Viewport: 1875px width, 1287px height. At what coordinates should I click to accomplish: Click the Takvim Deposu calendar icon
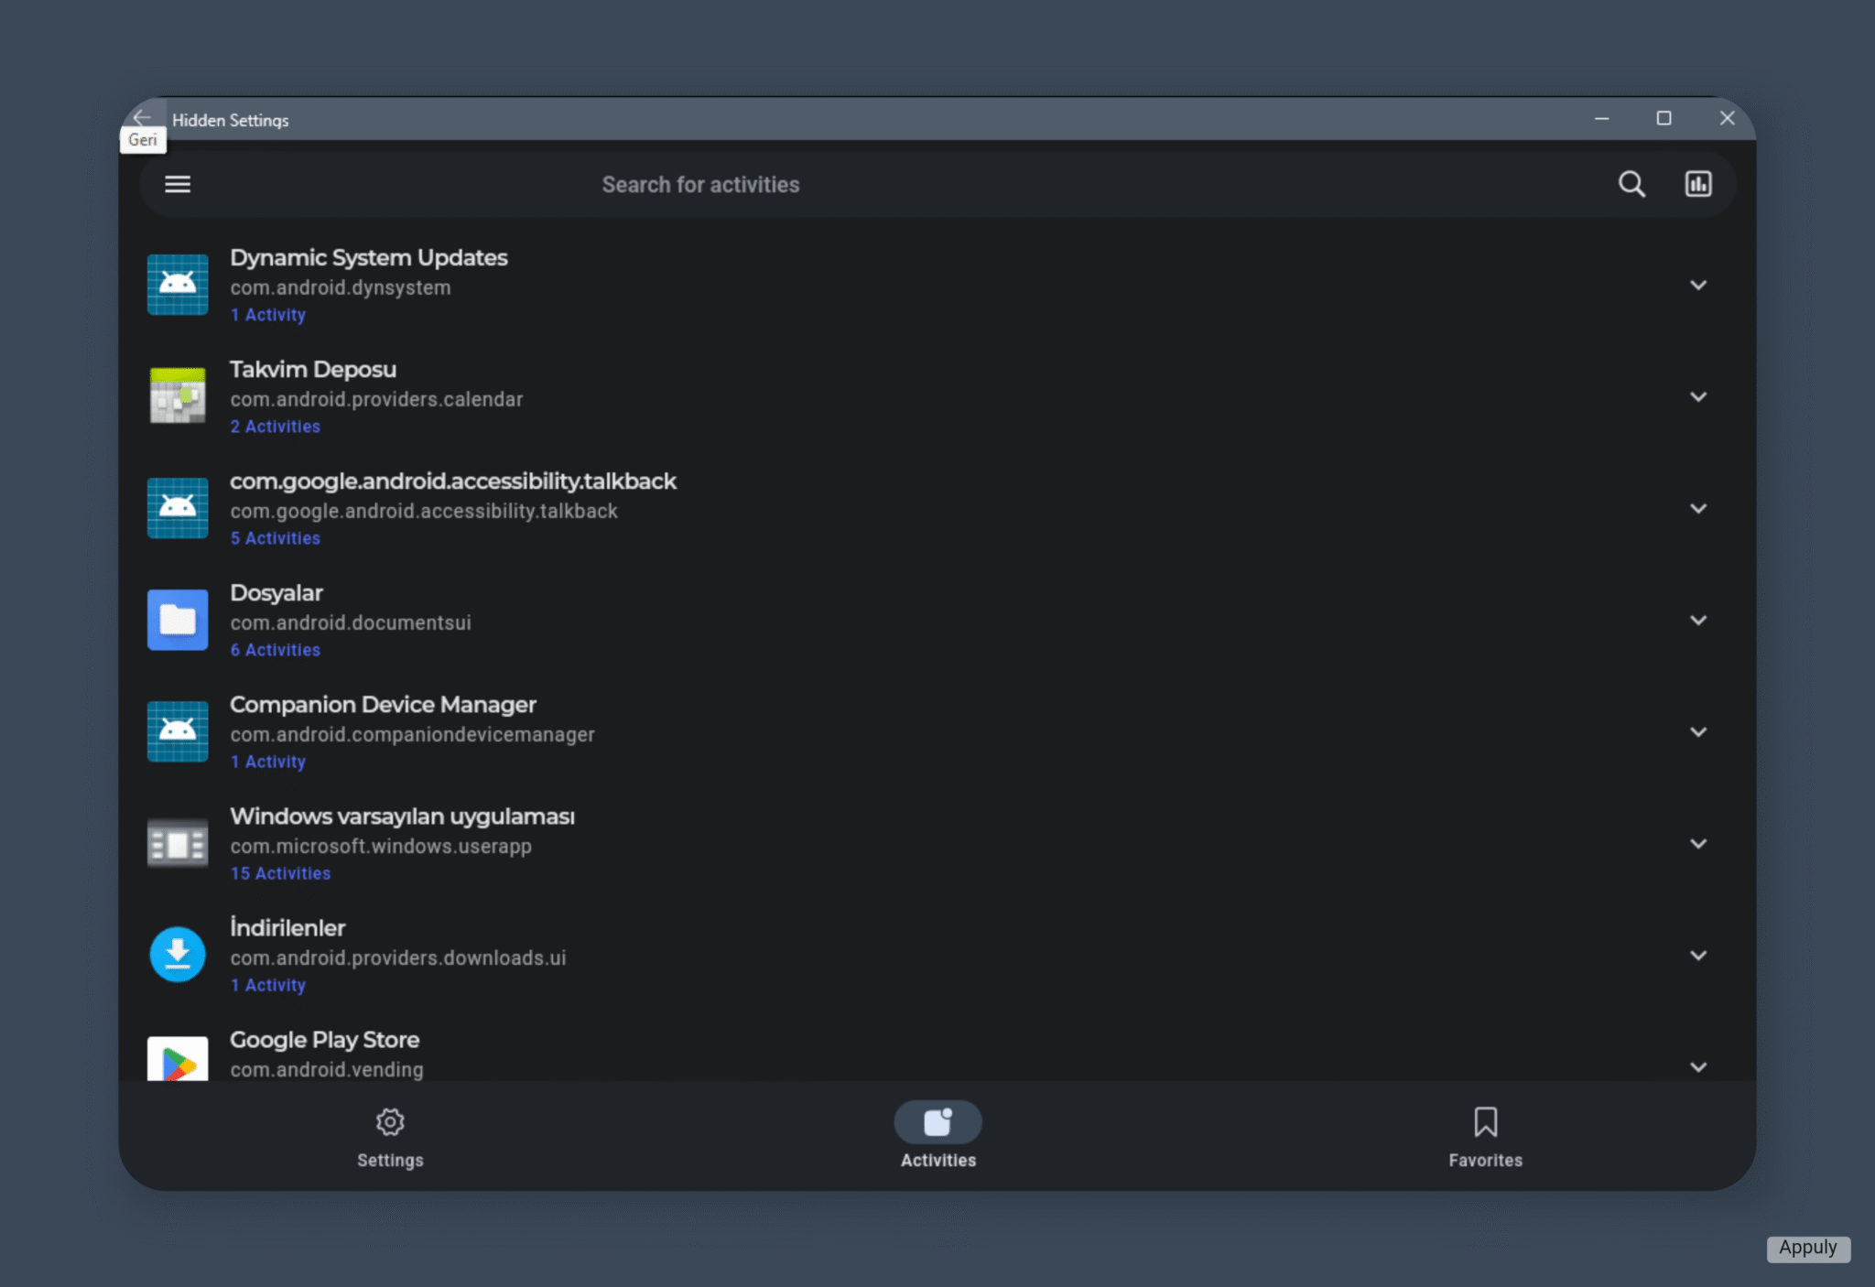[x=178, y=396]
